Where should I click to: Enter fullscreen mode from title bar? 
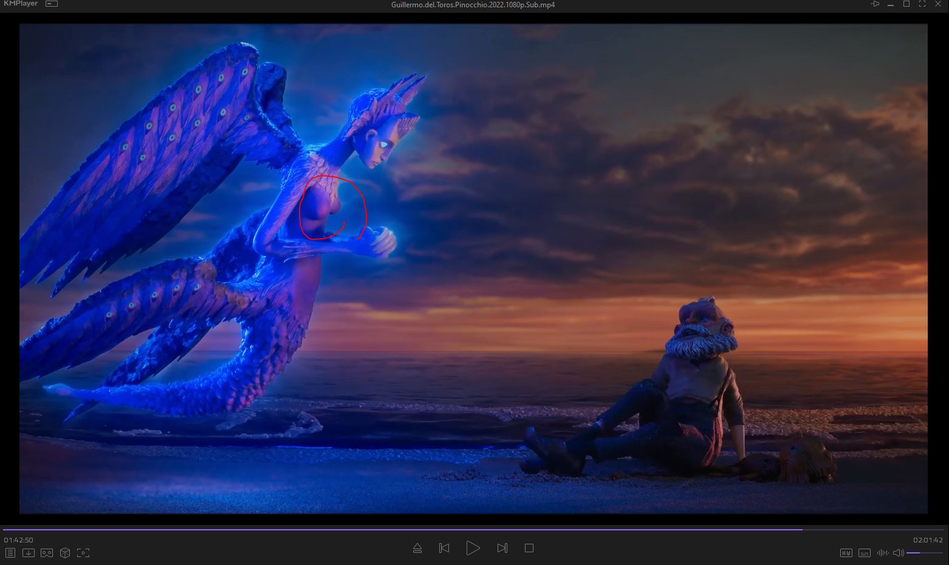point(922,4)
